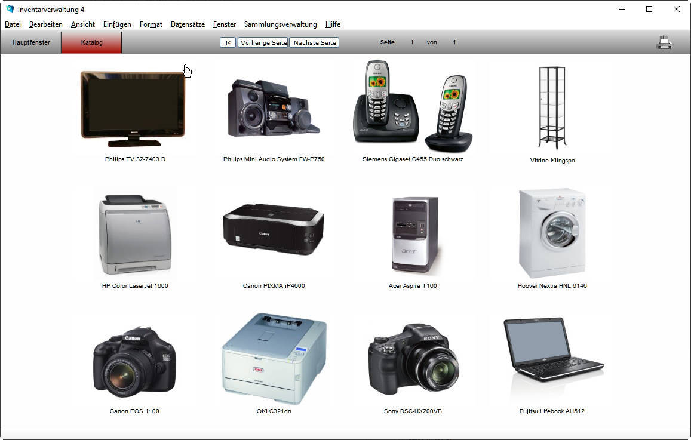Select the Vitrine Klingspo display cabinet picture

coord(552,107)
